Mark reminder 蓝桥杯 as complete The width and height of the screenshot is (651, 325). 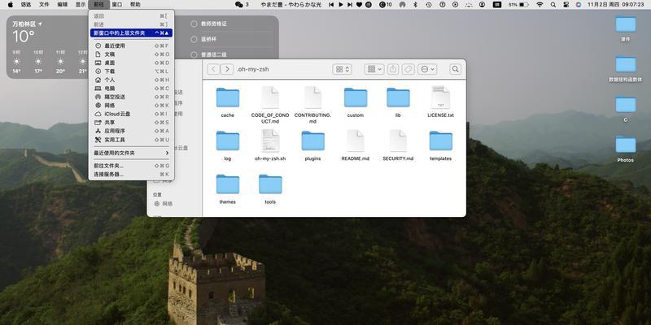(194, 39)
